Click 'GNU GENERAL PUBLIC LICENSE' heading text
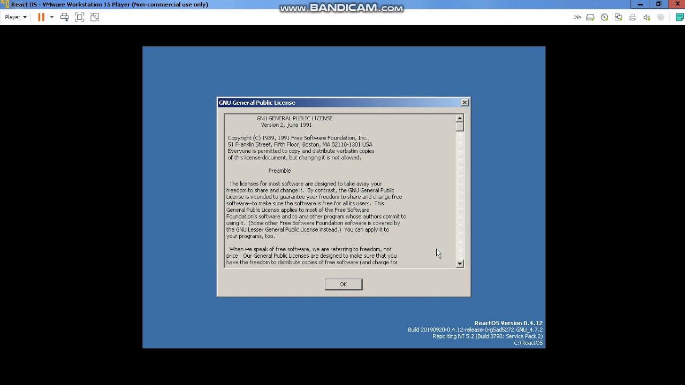 (x=294, y=118)
